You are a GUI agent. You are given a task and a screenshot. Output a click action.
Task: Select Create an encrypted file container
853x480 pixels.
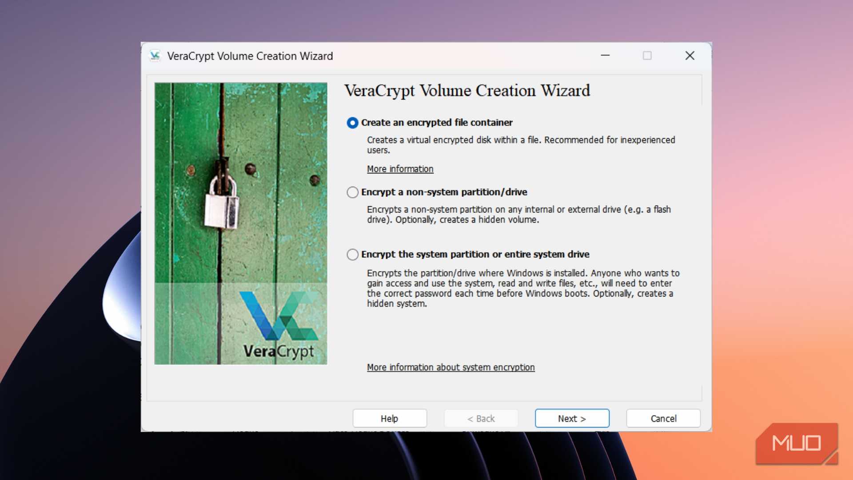click(437, 123)
